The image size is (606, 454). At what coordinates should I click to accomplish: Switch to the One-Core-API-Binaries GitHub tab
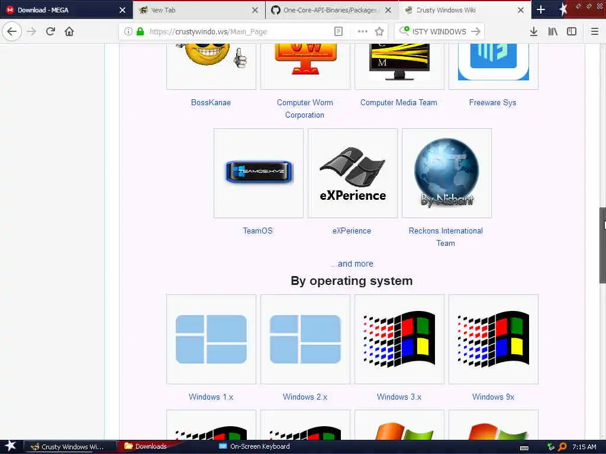(332, 10)
